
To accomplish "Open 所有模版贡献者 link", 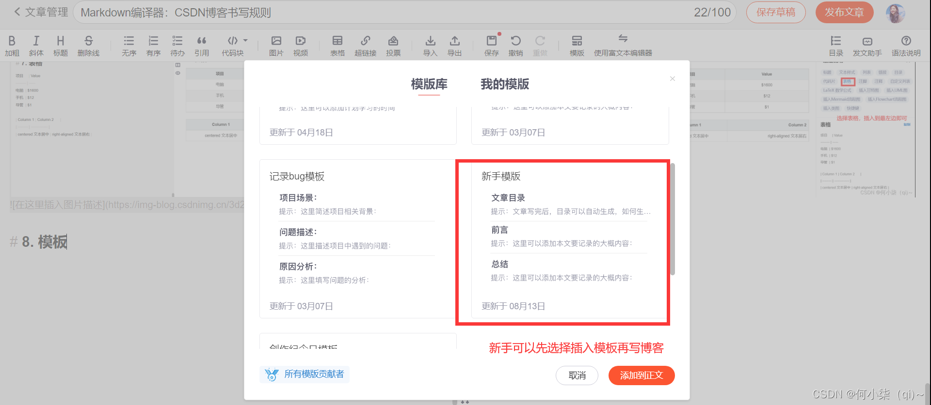I will [x=305, y=374].
